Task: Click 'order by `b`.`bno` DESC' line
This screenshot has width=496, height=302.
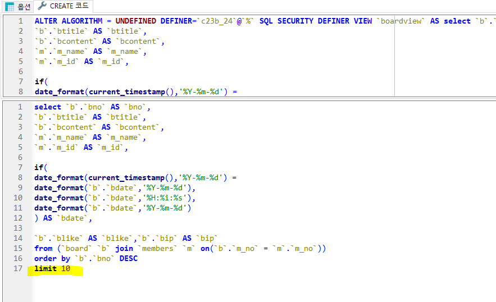Action: (x=86, y=258)
